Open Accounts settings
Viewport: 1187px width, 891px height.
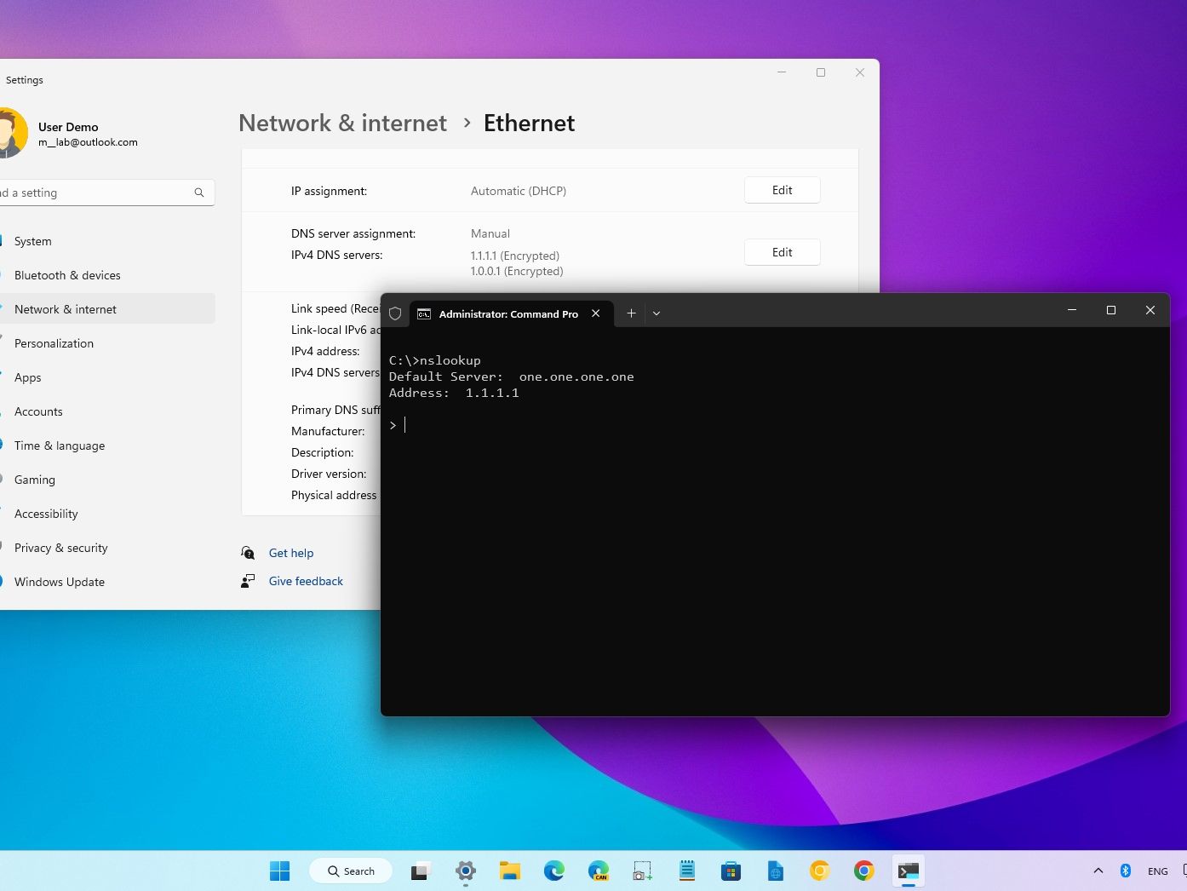(107, 411)
